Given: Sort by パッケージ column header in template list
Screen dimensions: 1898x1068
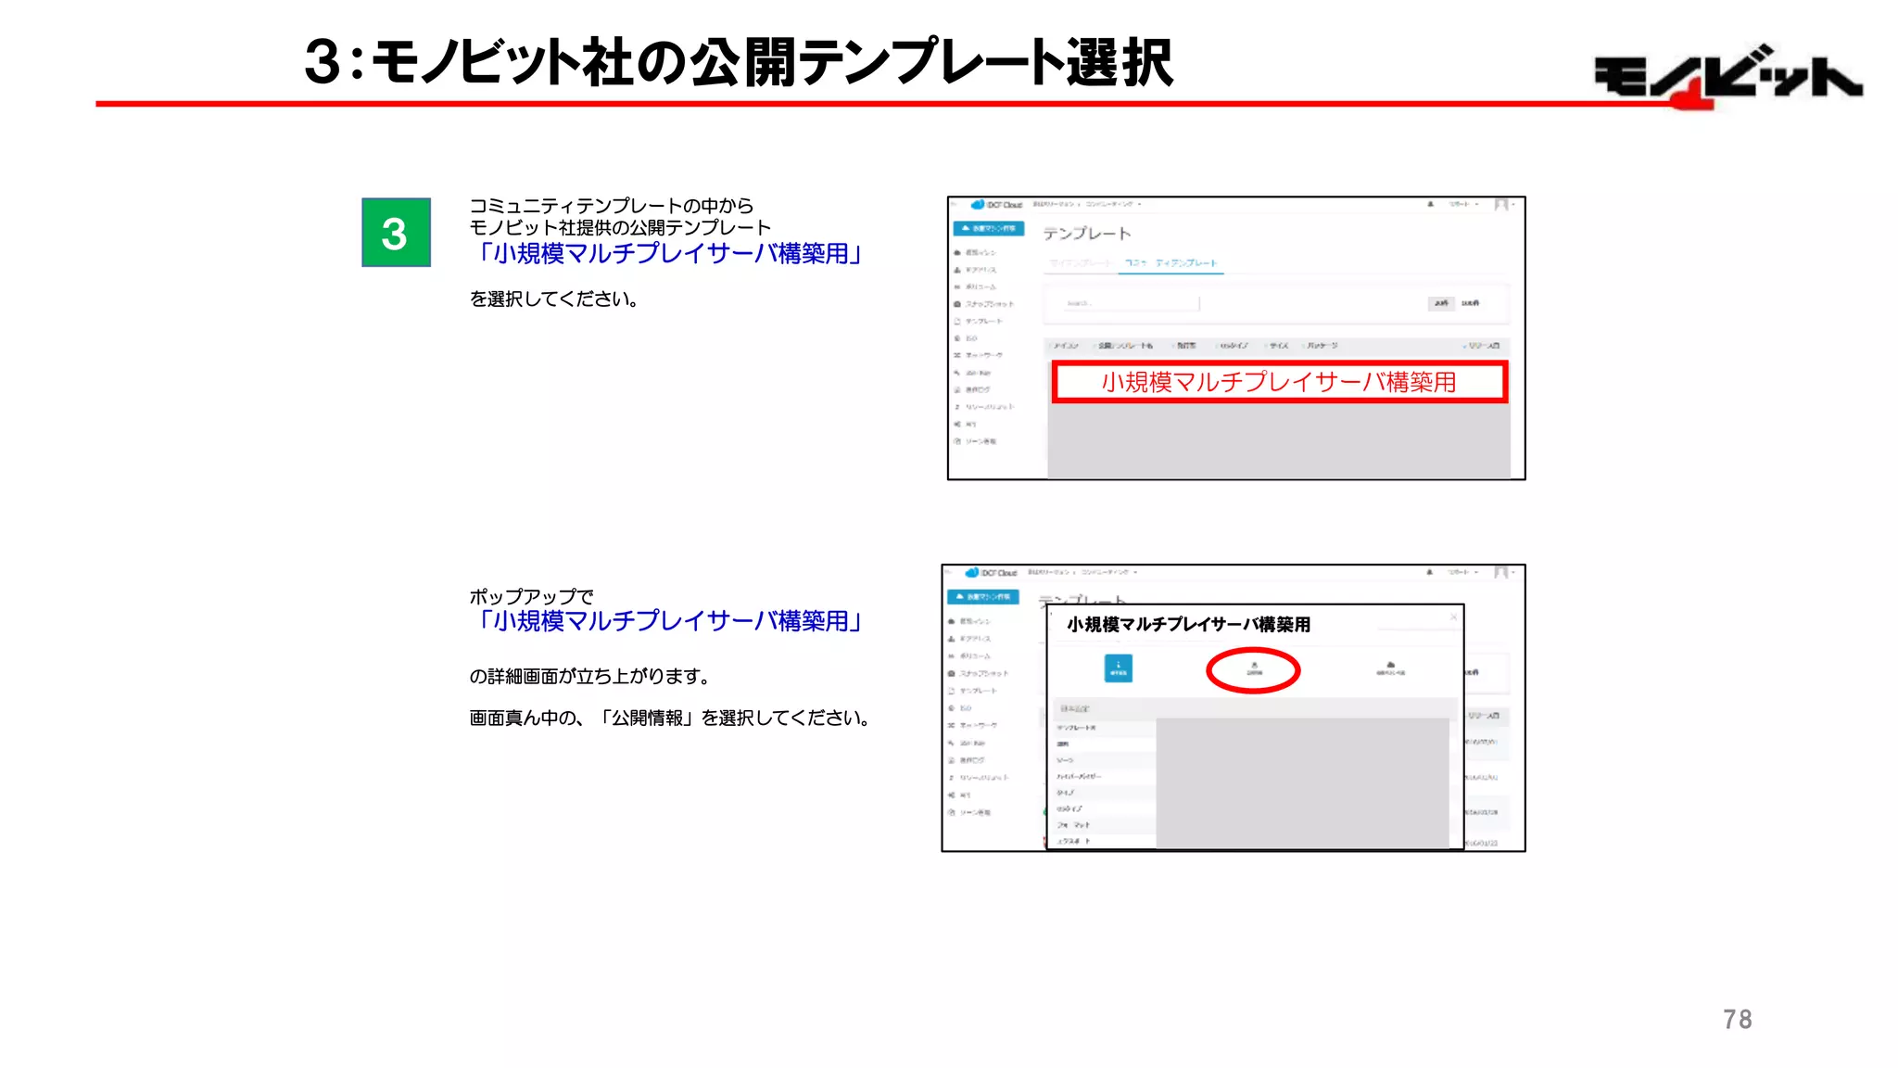Looking at the screenshot, I should [1322, 346].
